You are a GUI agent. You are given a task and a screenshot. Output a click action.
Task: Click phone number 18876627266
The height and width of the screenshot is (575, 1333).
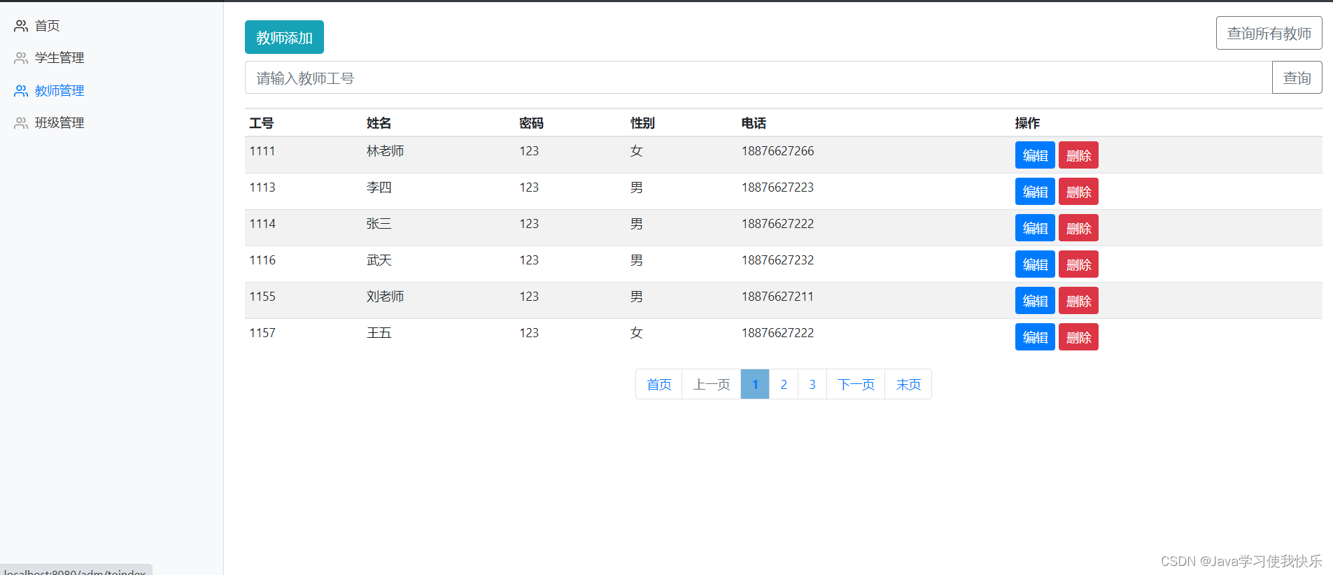[x=777, y=151]
